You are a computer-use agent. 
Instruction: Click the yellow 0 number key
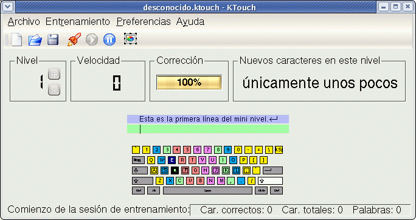point(238,150)
